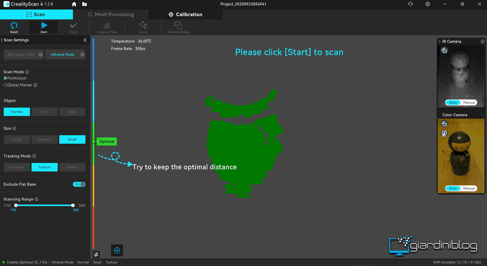Open the support headset icon

[410, 4]
